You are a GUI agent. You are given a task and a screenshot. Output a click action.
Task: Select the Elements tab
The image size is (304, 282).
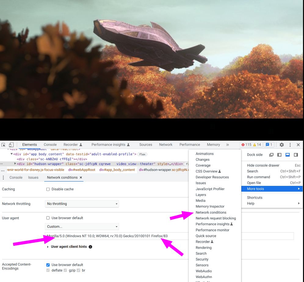point(30,145)
